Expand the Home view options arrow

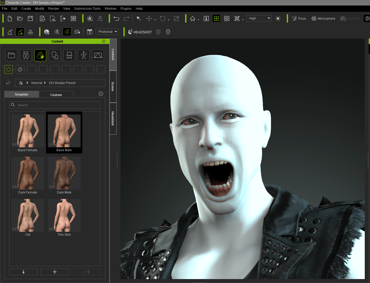[x=199, y=20]
